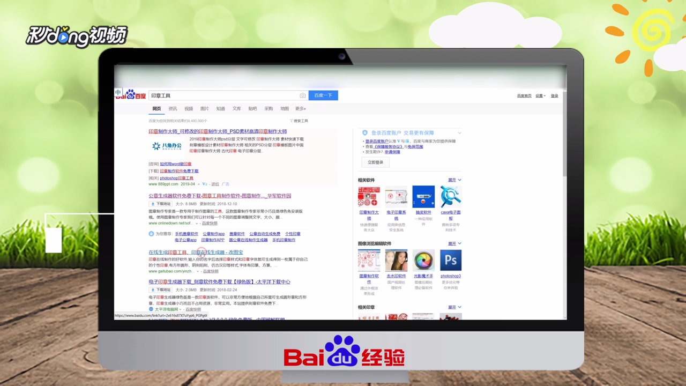Collapse the 登录百度账户 guarantee panel chevron
Screen dimensions: 686x386
[459, 133]
